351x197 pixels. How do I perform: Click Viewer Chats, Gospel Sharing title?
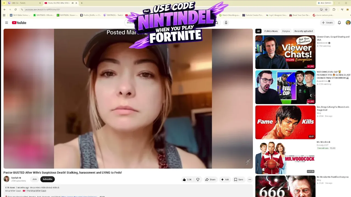(x=333, y=38)
